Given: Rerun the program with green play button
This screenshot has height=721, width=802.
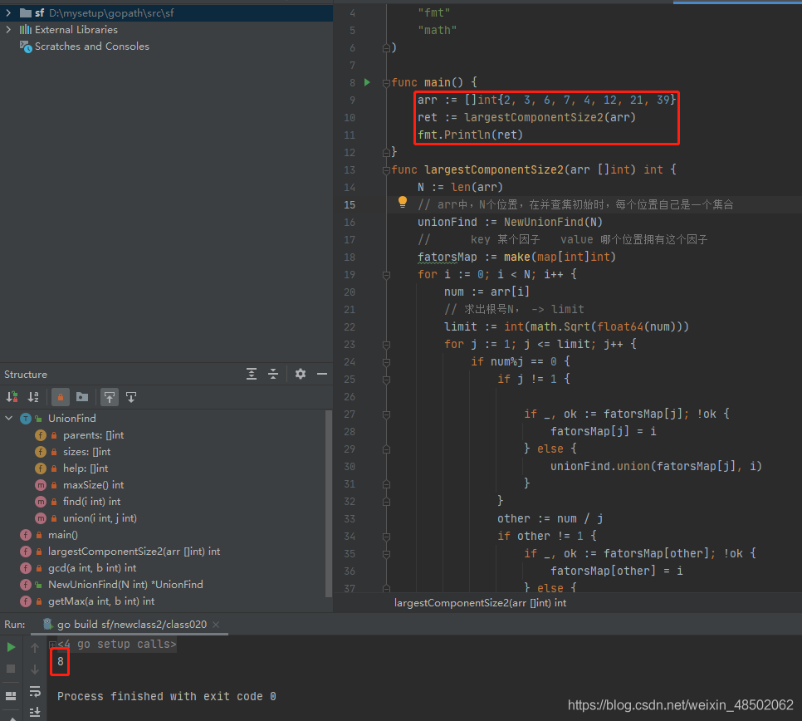Looking at the screenshot, I should 11,647.
